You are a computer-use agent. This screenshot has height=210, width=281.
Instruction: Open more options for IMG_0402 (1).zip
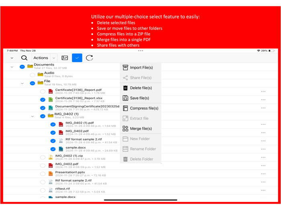263,157
